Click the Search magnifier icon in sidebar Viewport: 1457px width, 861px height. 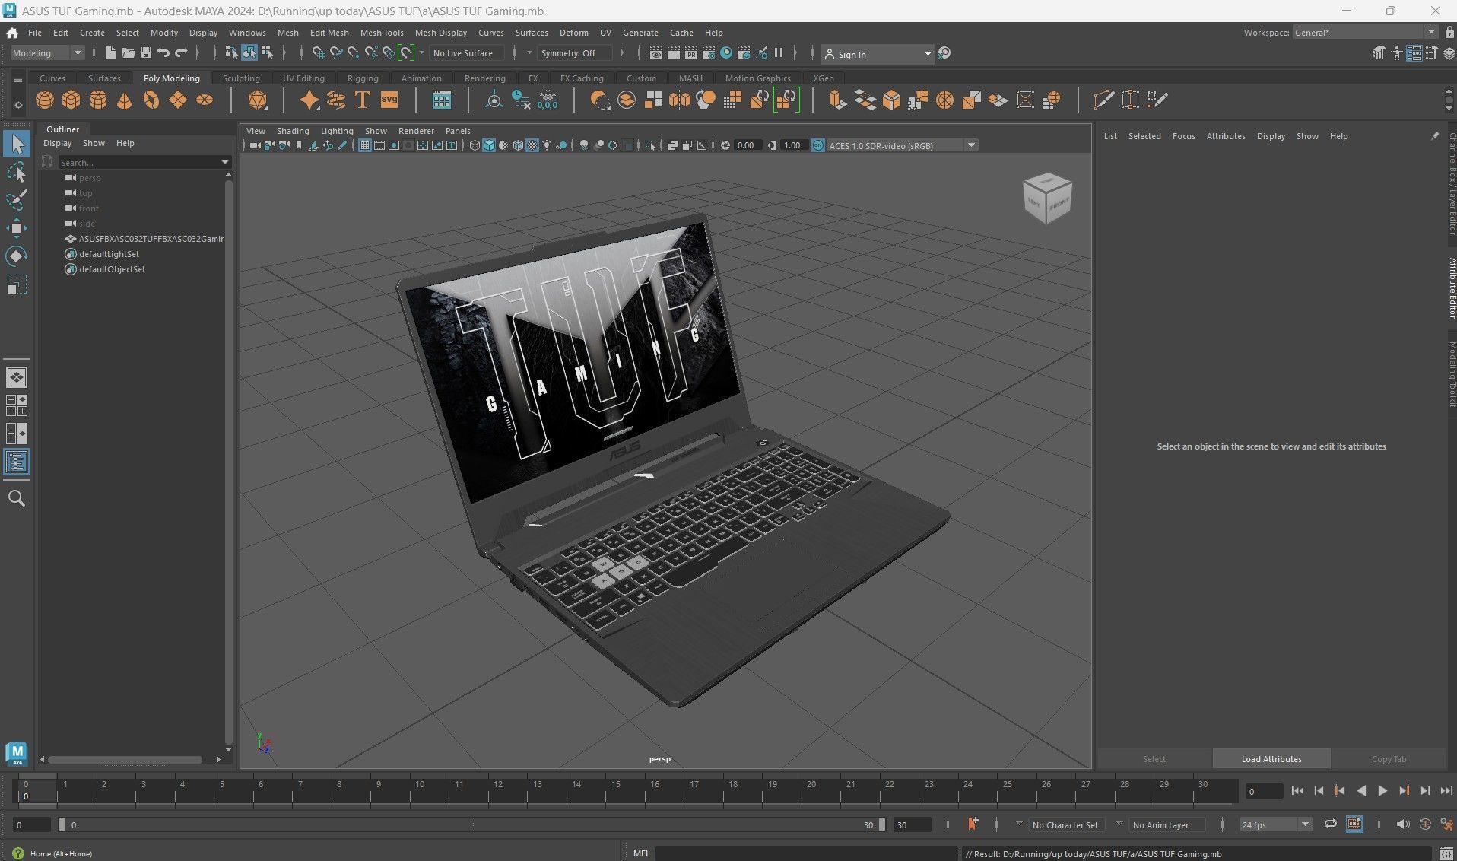click(x=17, y=499)
